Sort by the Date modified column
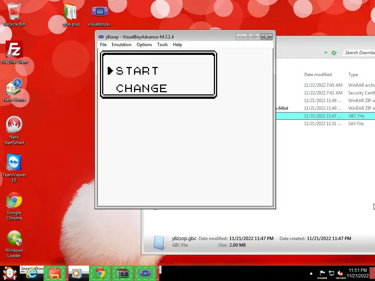The width and height of the screenshot is (375, 281). coord(318,75)
